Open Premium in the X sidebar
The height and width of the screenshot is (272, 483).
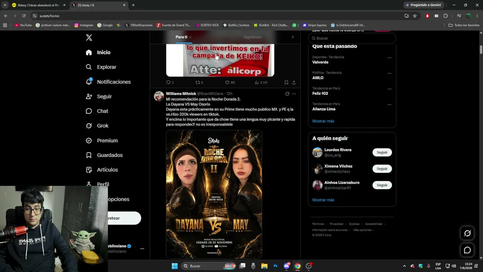pos(102,141)
